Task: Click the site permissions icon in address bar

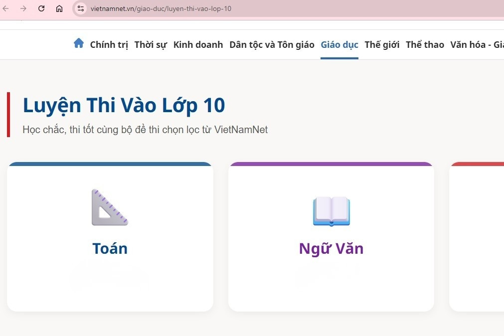Action: (x=80, y=8)
